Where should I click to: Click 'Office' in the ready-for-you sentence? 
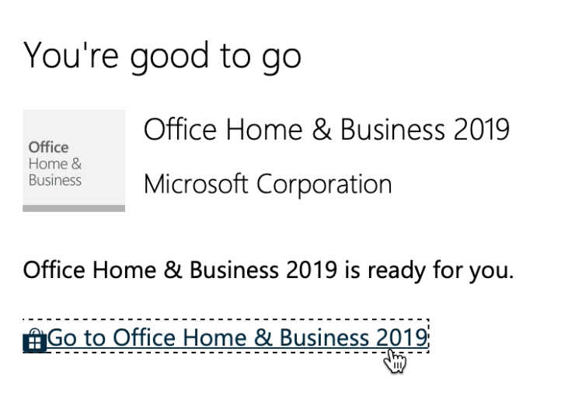(x=54, y=270)
